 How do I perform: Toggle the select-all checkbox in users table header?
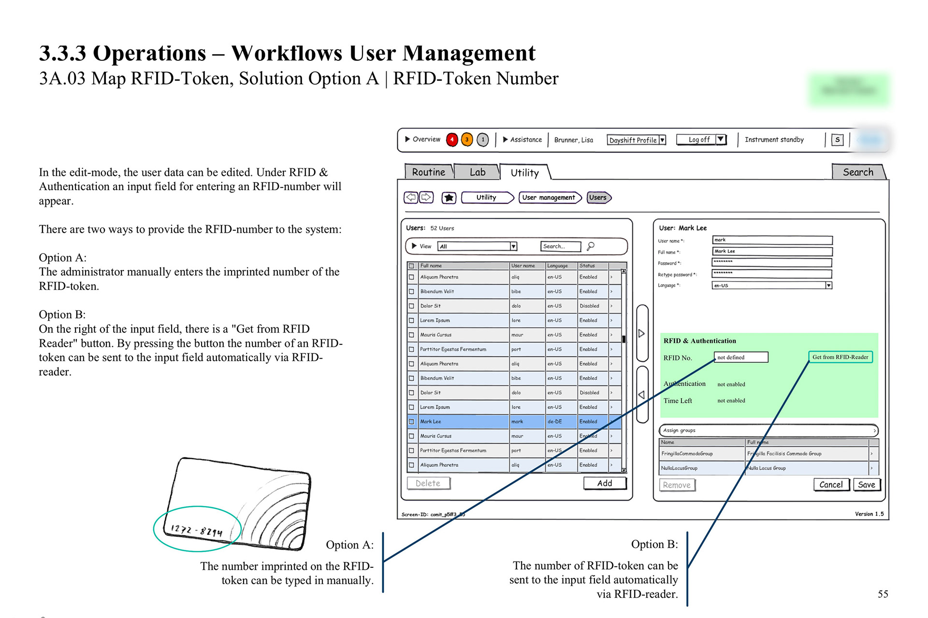(x=411, y=266)
